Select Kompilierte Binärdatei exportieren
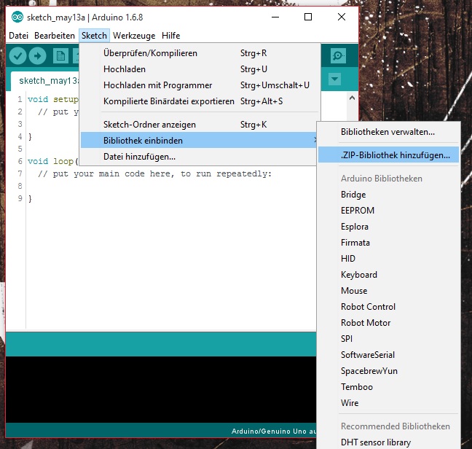Viewport: 472px width, 449px height. (x=200, y=101)
